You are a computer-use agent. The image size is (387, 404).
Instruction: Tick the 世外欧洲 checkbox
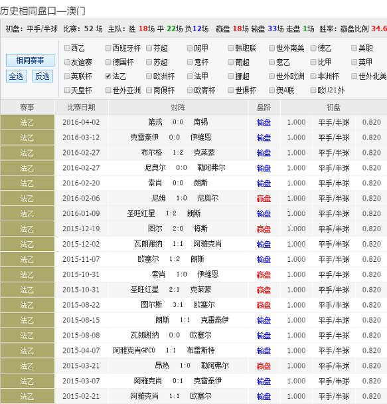271,76
